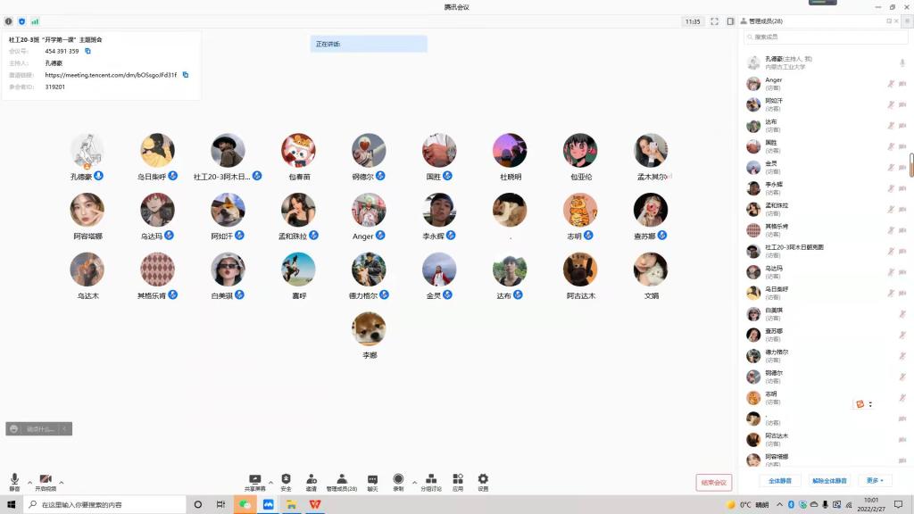Copy the meeting ID 454 391 359
The image size is (914, 514).
tap(88, 52)
